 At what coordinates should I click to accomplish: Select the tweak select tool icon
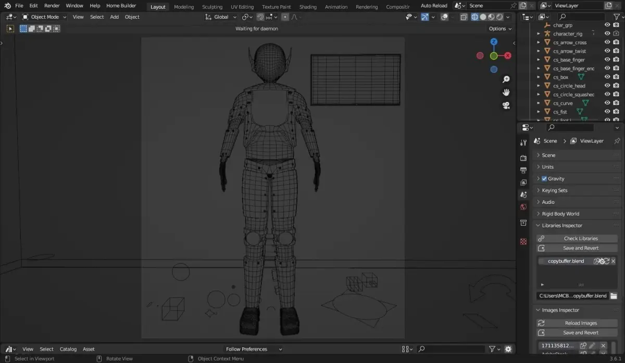coord(10,29)
